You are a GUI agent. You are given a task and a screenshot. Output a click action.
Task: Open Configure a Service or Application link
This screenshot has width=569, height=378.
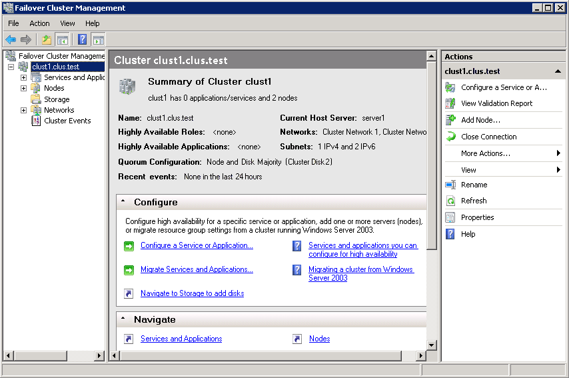(197, 245)
